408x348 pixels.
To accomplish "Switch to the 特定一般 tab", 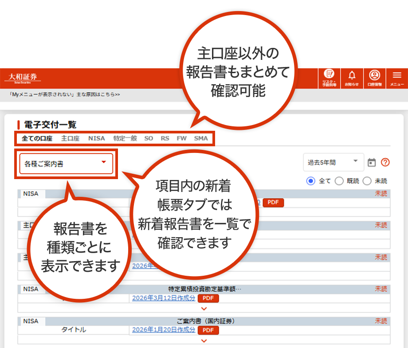I will pyautogui.click(x=125, y=138).
